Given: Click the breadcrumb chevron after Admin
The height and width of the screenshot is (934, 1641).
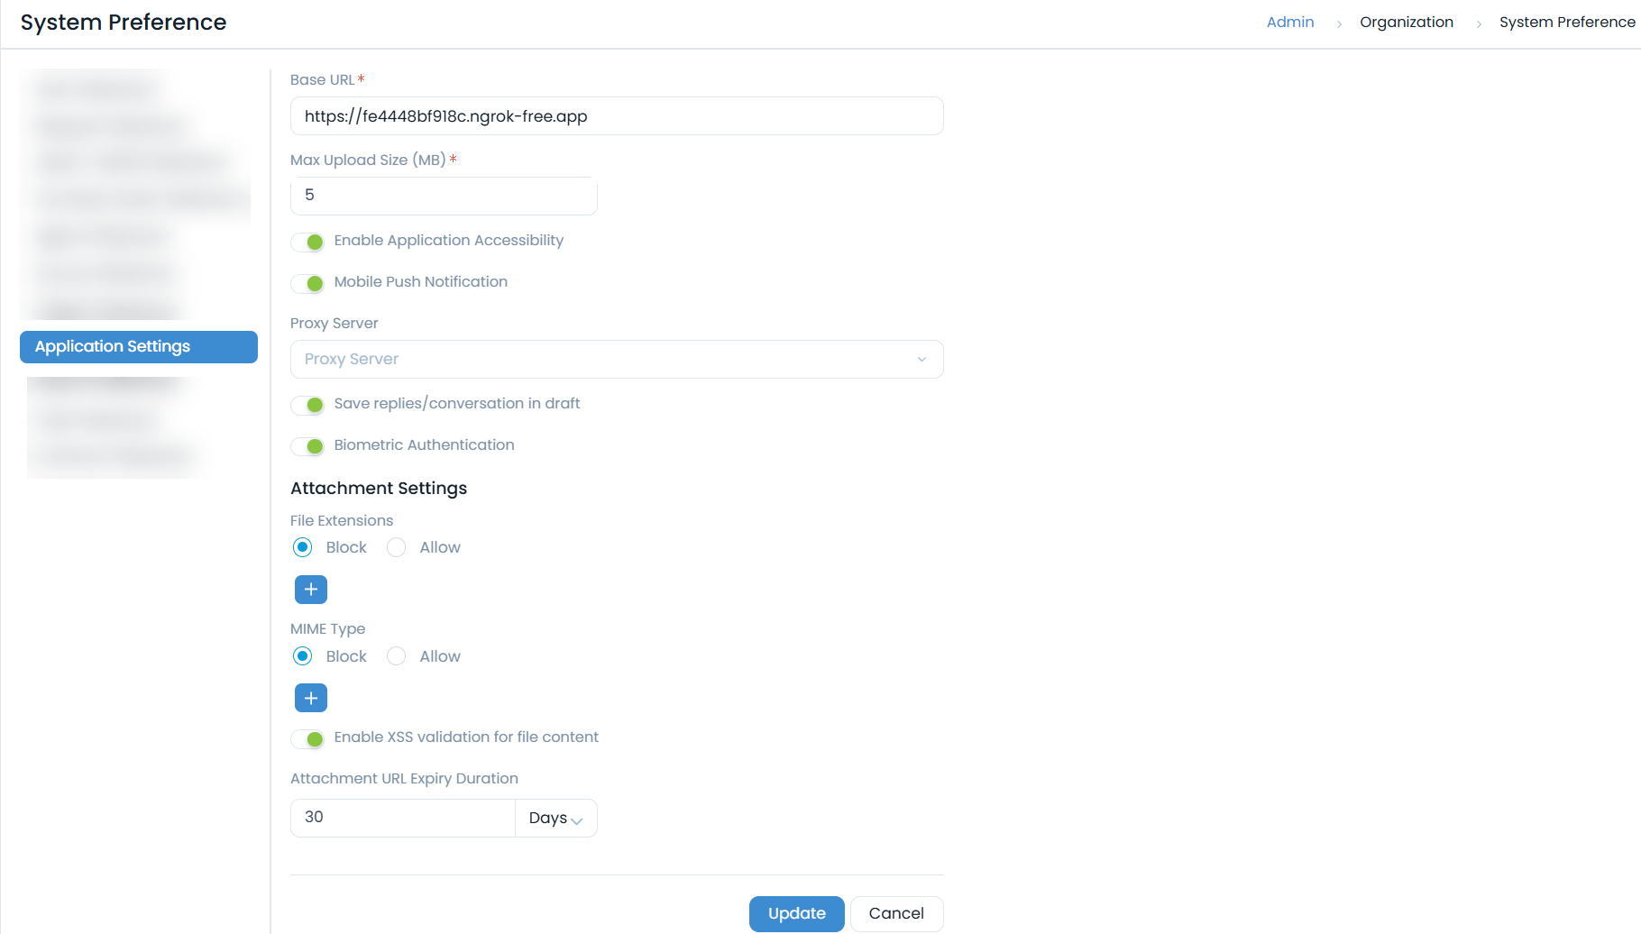Looking at the screenshot, I should point(1338,23).
